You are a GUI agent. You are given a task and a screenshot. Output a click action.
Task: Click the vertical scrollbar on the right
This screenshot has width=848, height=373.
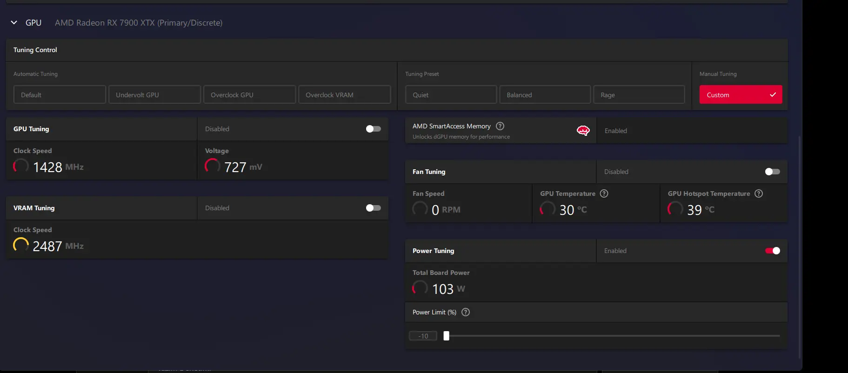click(800, 246)
